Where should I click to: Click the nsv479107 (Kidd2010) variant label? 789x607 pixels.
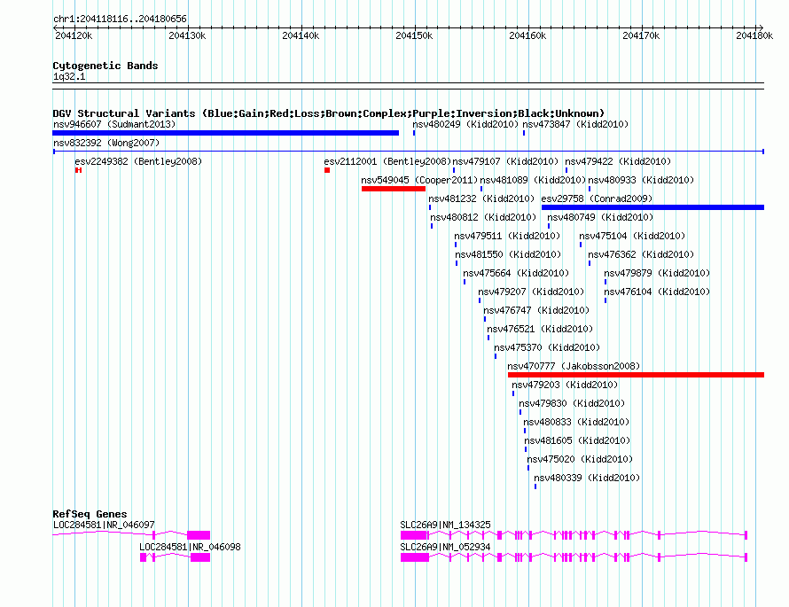pyautogui.click(x=505, y=161)
